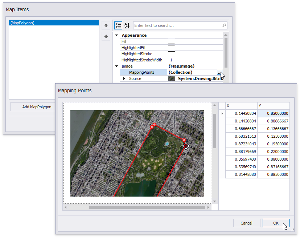Move item up with the up arrow
Viewport: 300px width, 238px height.
pos(106,25)
